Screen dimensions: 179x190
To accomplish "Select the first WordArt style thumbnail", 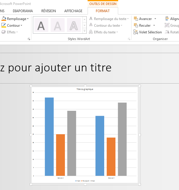I will (x=41, y=25).
